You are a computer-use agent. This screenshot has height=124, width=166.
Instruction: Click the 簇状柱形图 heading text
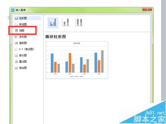(x=55, y=37)
